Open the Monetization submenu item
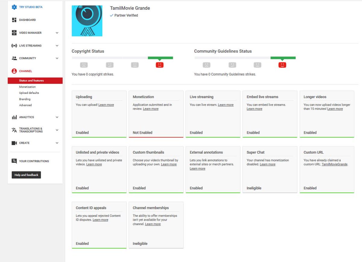The image size is (362, 262). point(27,87)
